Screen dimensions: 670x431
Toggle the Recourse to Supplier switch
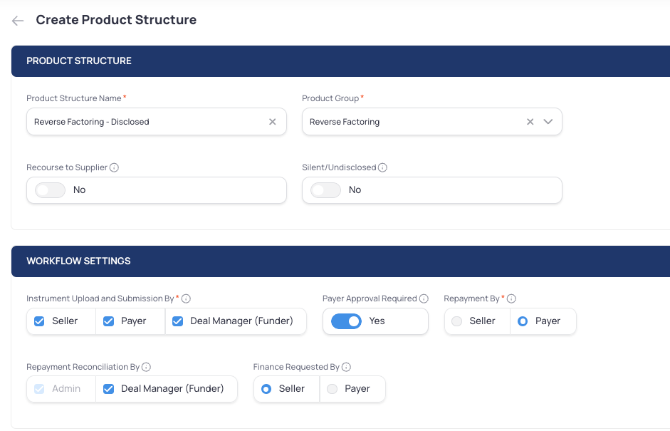click(50, 190)
